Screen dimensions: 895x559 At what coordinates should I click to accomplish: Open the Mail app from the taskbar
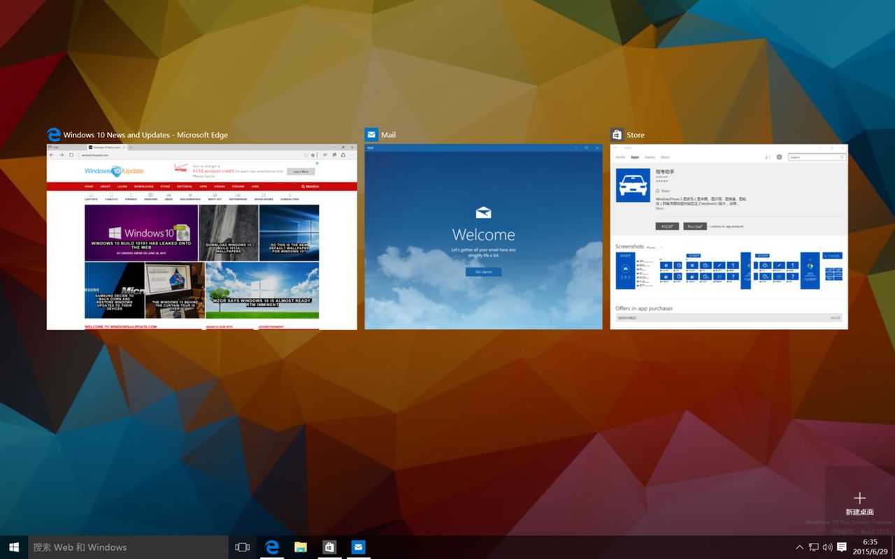(358, 547)
